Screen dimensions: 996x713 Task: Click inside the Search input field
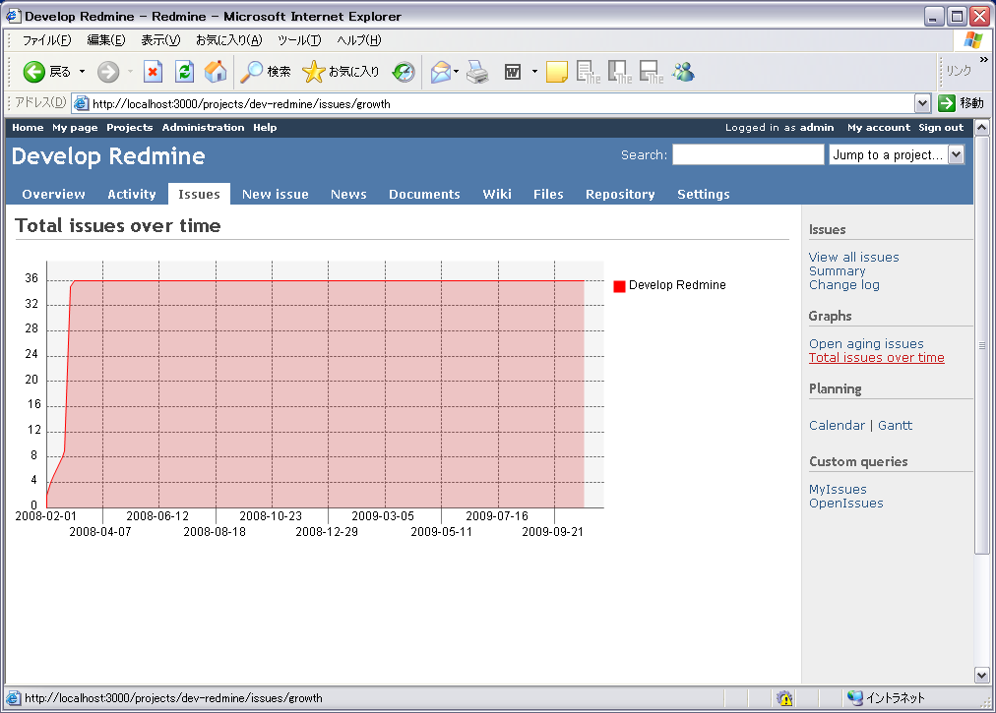pyautogui.click(x=748, y=154)
